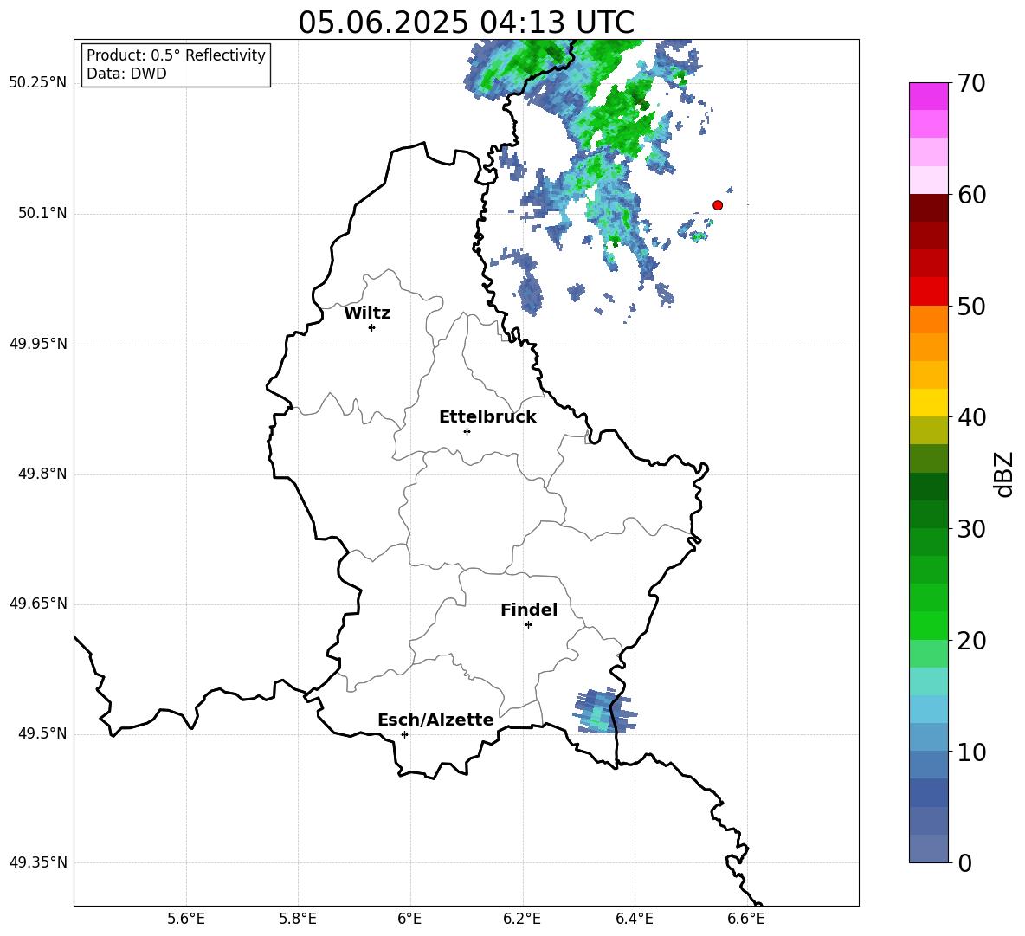Click the 49.65°N latitude label
The image size is (1025, 936).
(x=37, y=604)
